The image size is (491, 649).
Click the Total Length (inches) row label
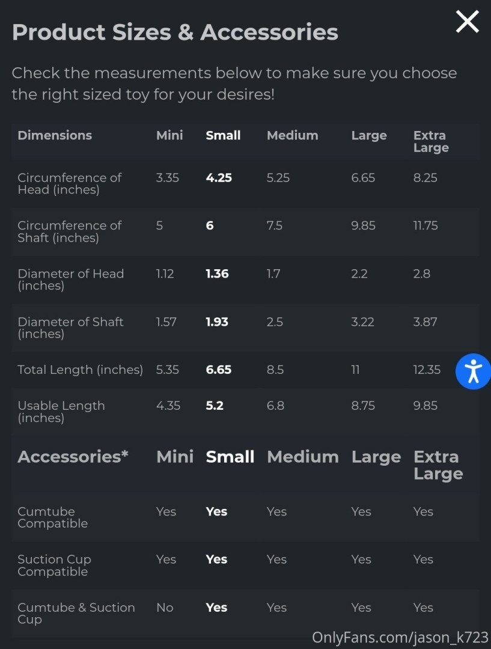point(80,370)
